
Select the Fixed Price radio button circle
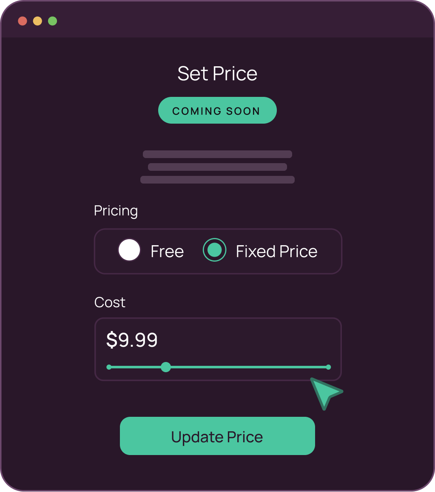point(214,250)
